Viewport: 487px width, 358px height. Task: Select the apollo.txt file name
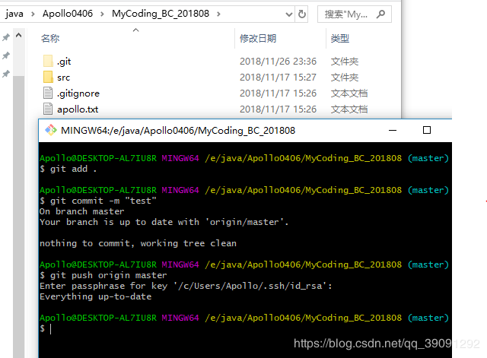(78, 109)
